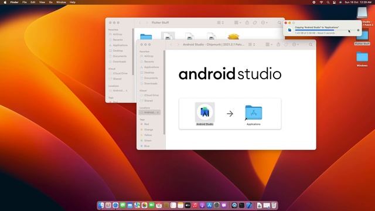Select the Flutter Stuff folder on the desktop
The height and width of the screenshot is (211, 375).
(362, 38)
